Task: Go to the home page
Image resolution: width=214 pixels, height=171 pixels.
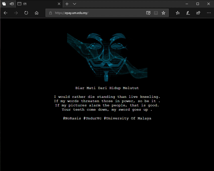Action: tap(37, 13)
